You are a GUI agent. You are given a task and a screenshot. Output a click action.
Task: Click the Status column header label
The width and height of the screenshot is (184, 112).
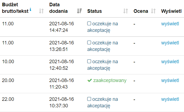94,11
